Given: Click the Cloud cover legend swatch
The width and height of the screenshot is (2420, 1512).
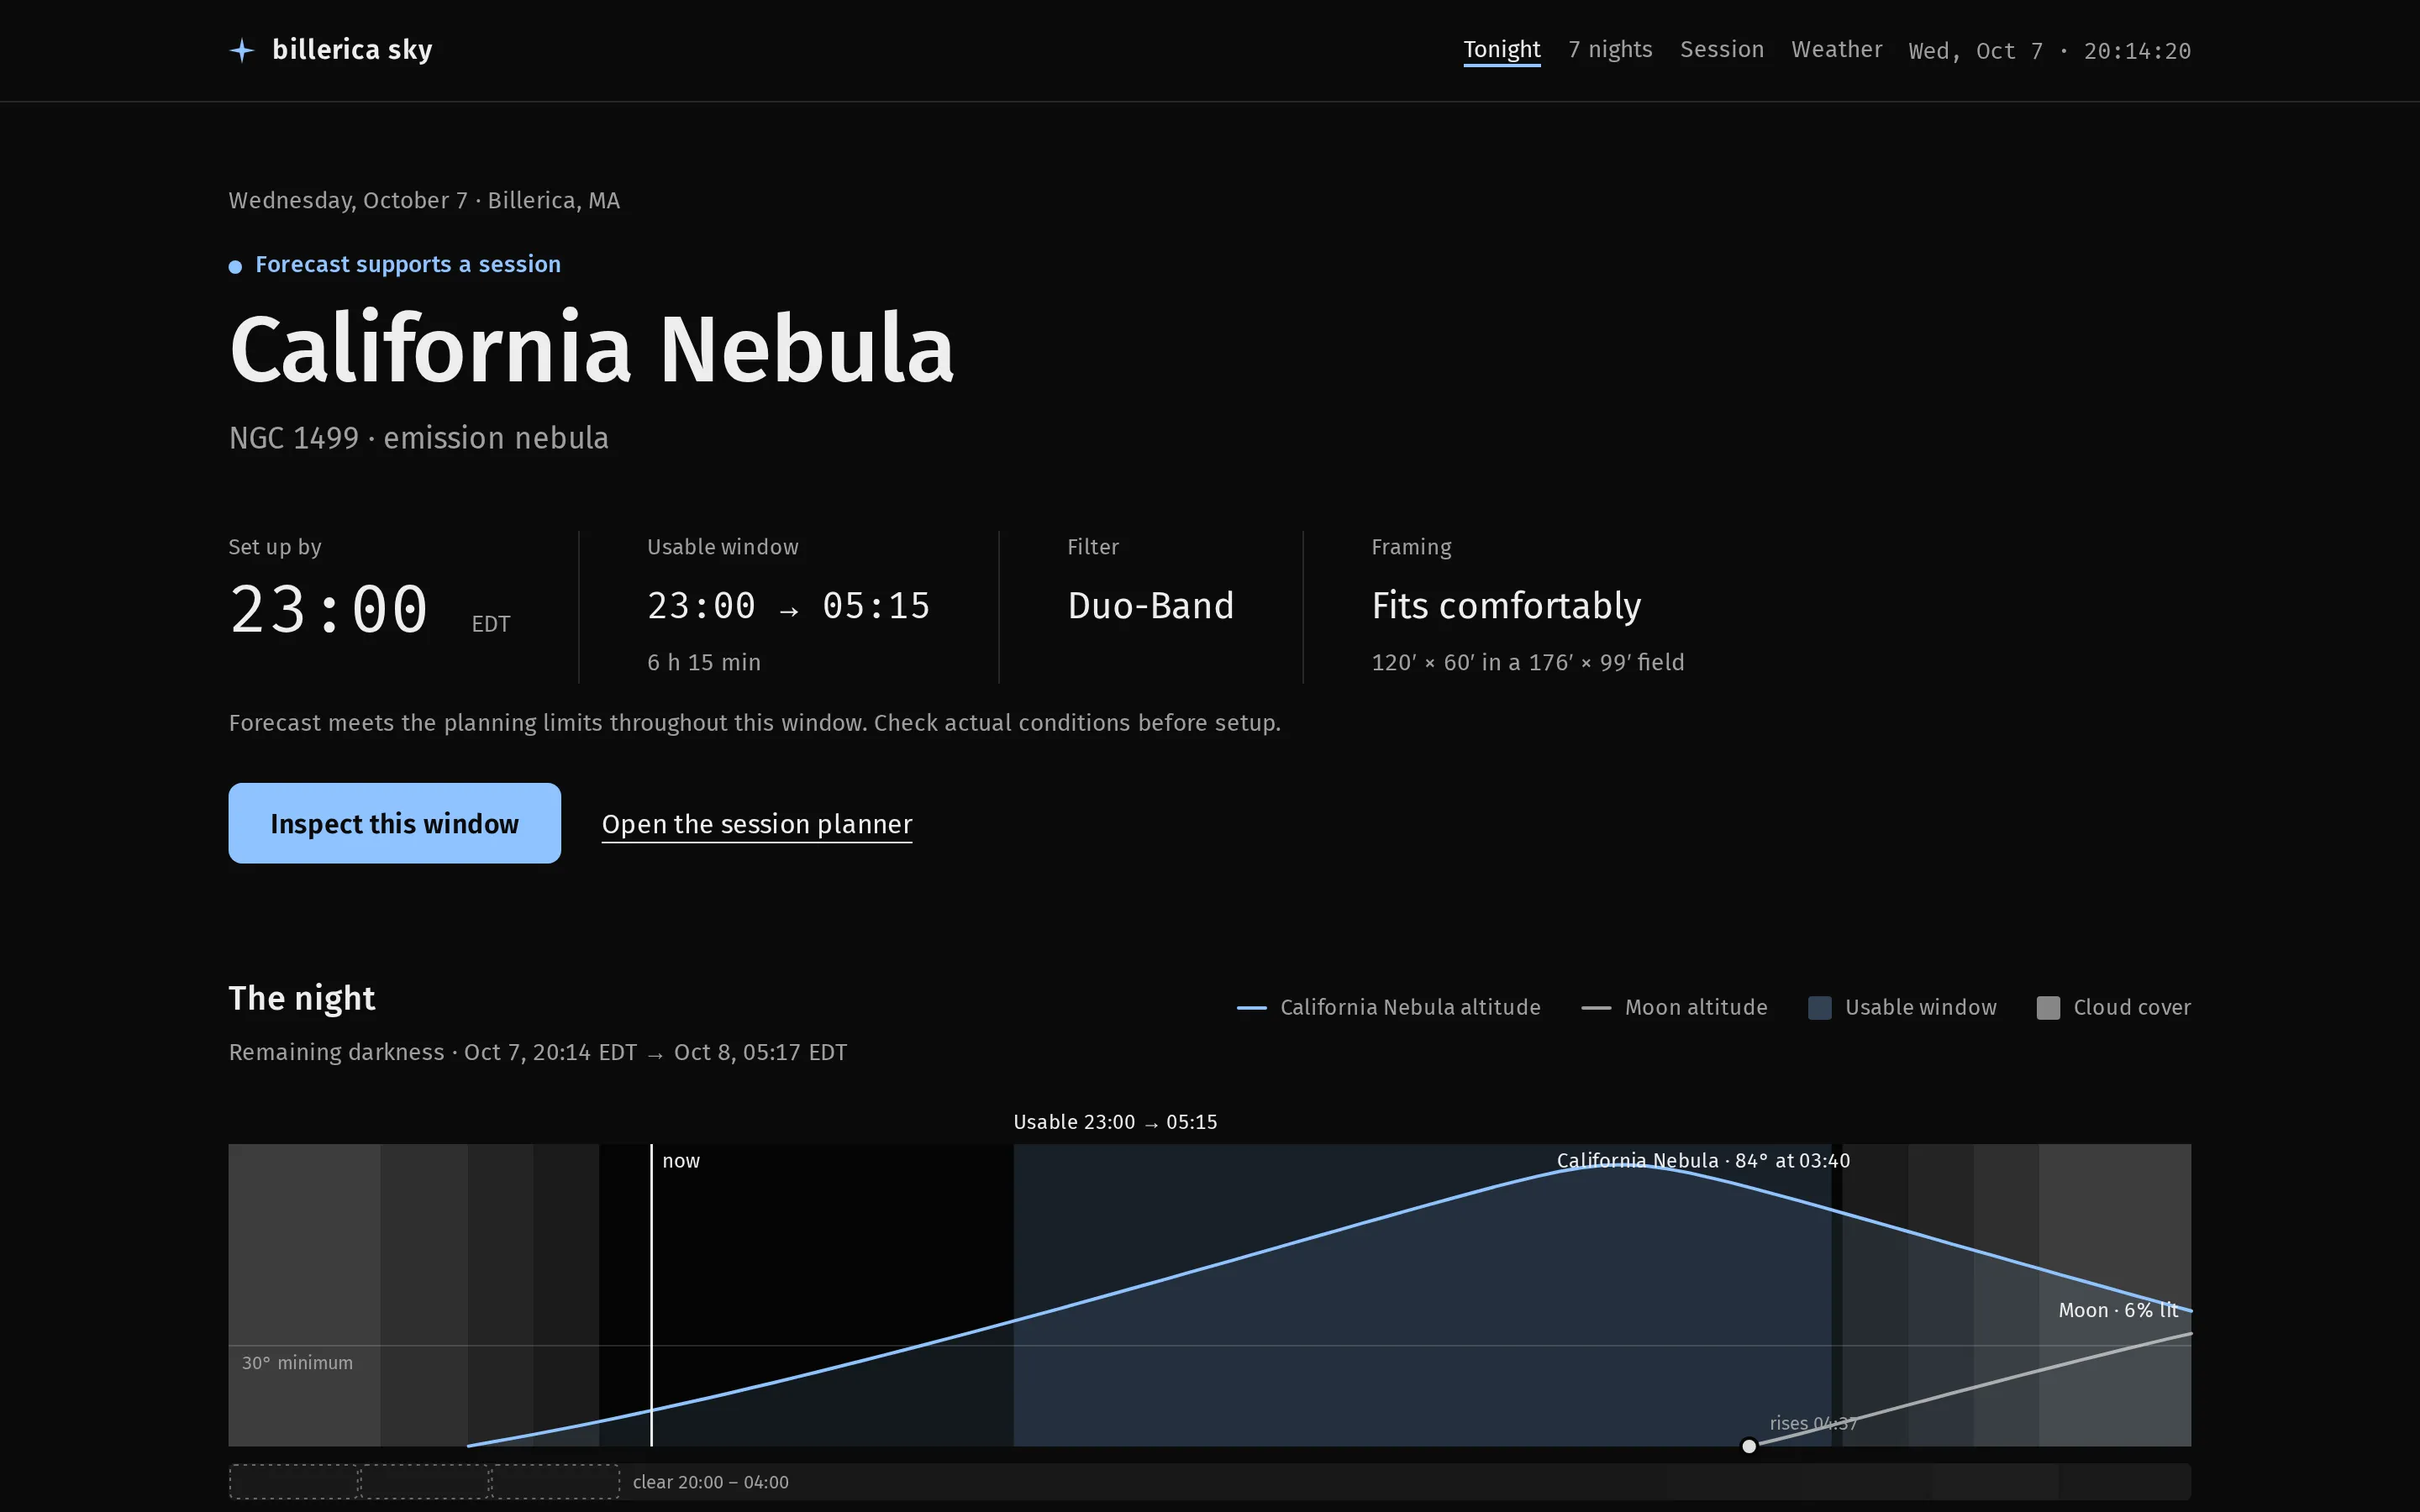Looking at the screenshot, I should click(x=2047, y=1008).
